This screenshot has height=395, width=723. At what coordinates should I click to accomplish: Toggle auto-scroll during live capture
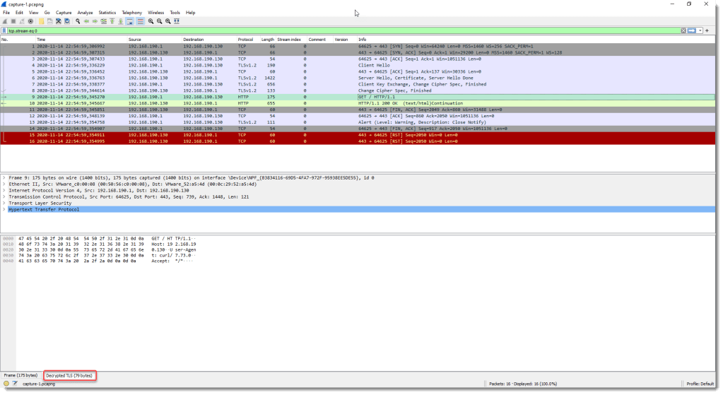(x=129, y=21)
